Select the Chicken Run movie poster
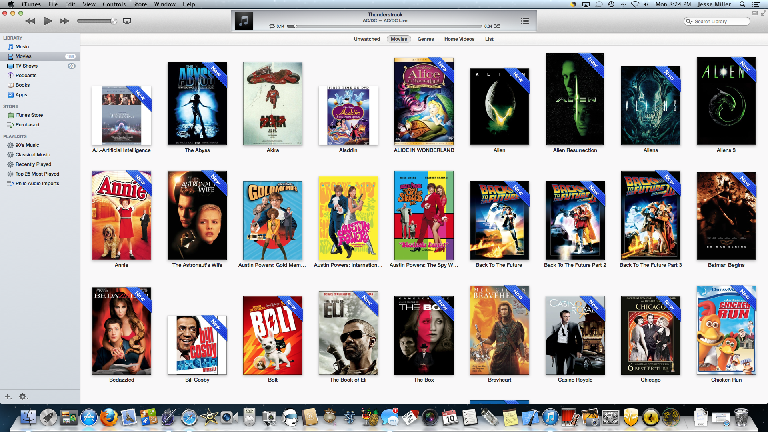The image size is (768, 432). pyautogui.click(x=726, y=330)
